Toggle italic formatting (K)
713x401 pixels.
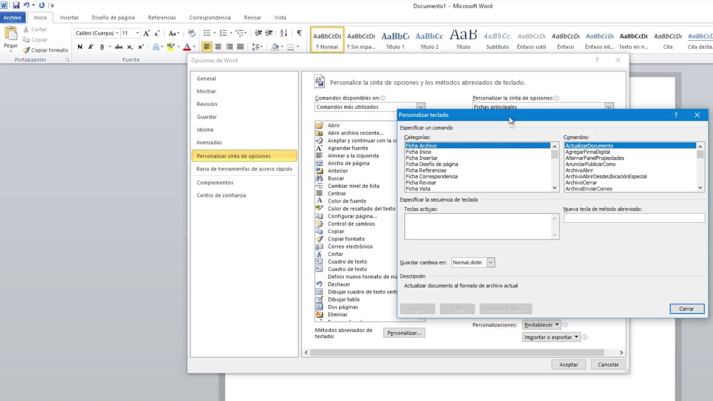tap(90, 47)
